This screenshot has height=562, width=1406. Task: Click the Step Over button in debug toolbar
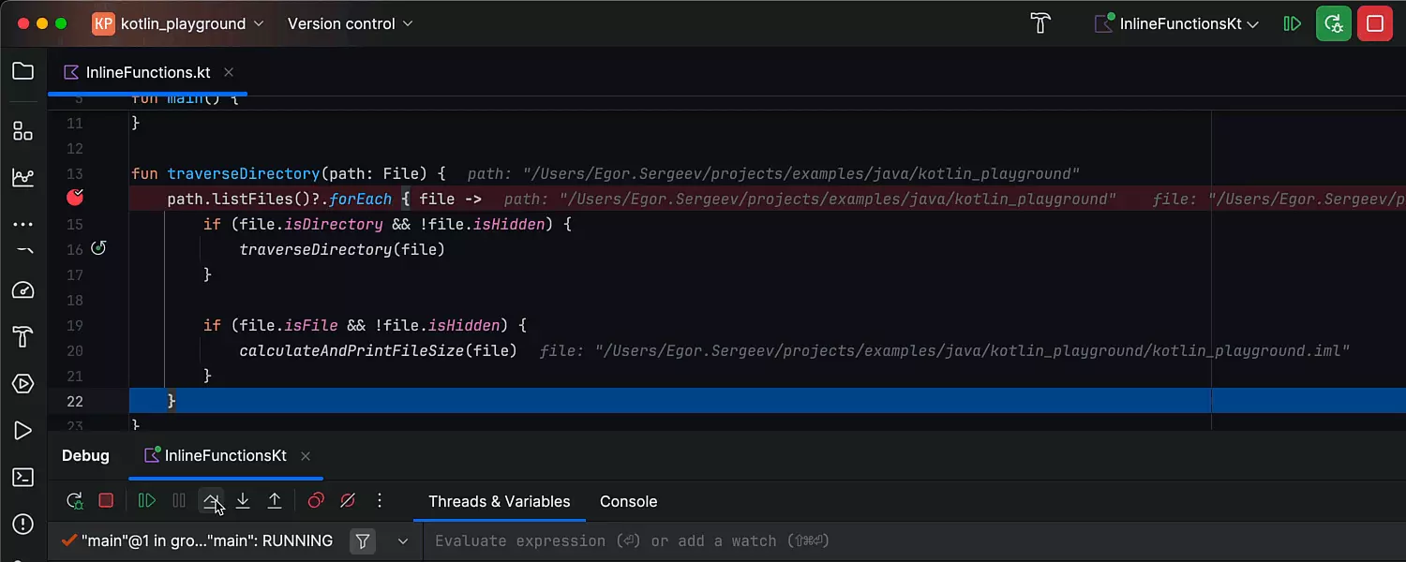point(211,501)
